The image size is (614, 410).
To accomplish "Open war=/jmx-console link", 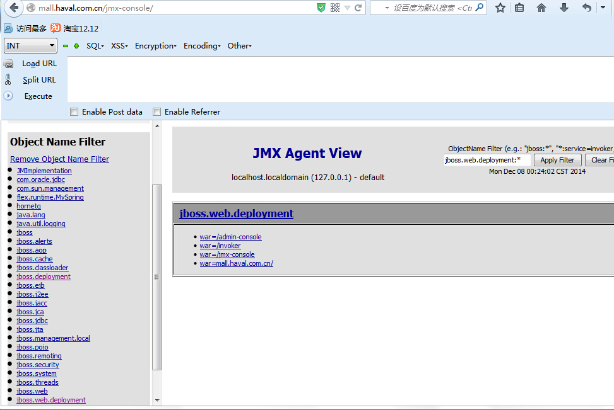I will 227,254.
